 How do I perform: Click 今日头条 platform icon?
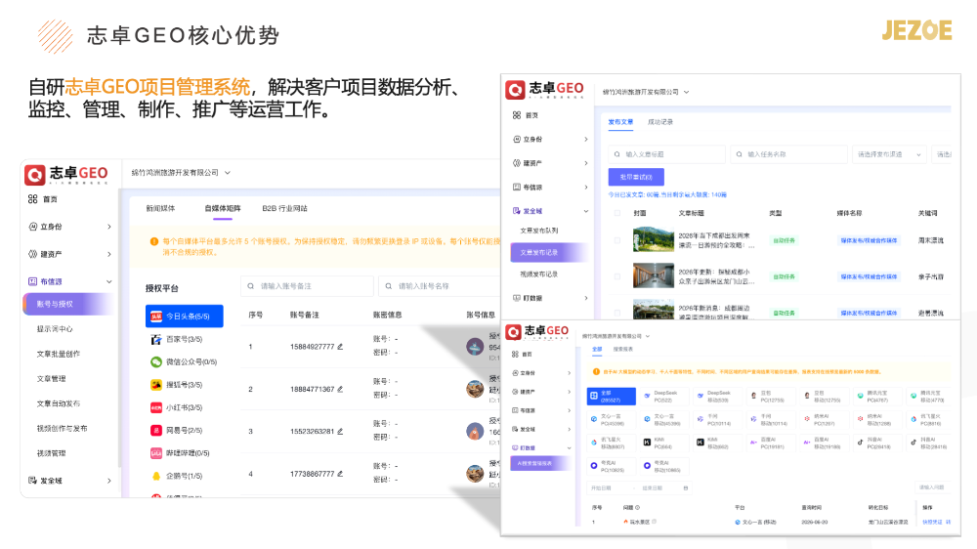(155, 317)
